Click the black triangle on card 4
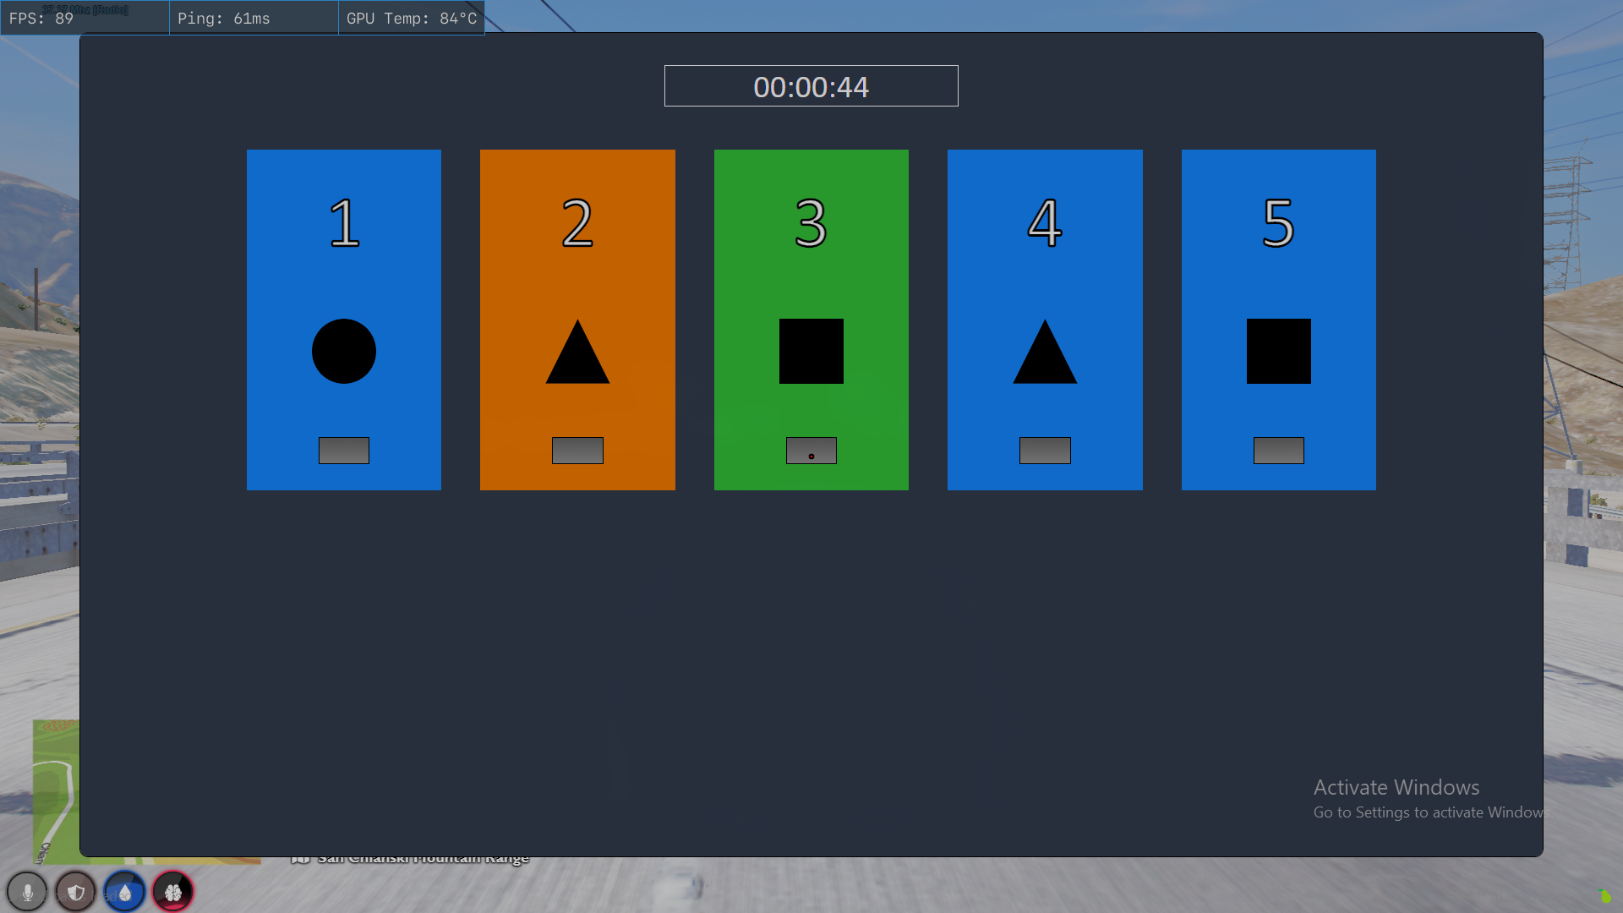 (x=1045, y=358)
